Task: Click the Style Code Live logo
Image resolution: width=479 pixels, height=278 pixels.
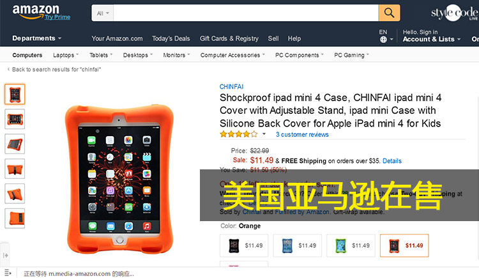Action: [455, 13]
